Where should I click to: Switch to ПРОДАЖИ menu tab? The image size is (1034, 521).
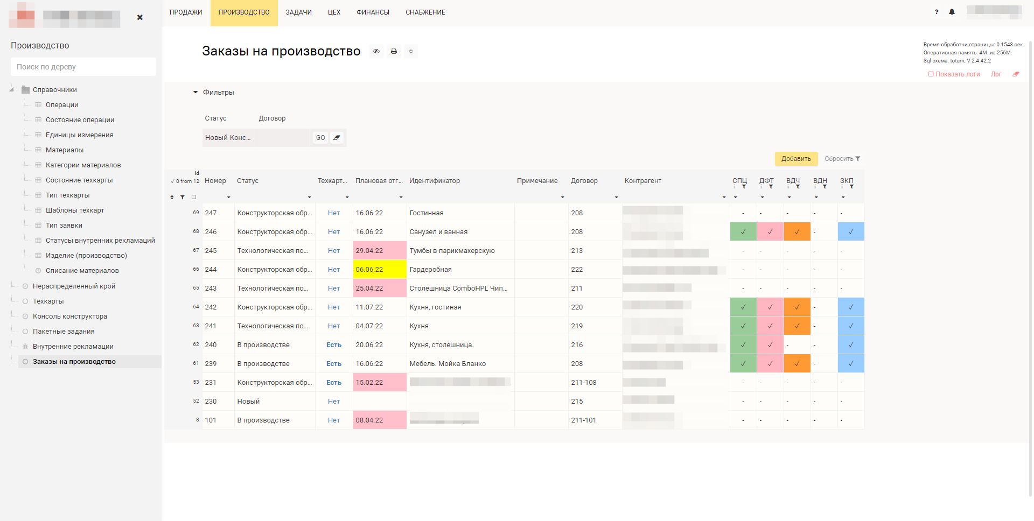pyautogui.click(x=186, y=12)
